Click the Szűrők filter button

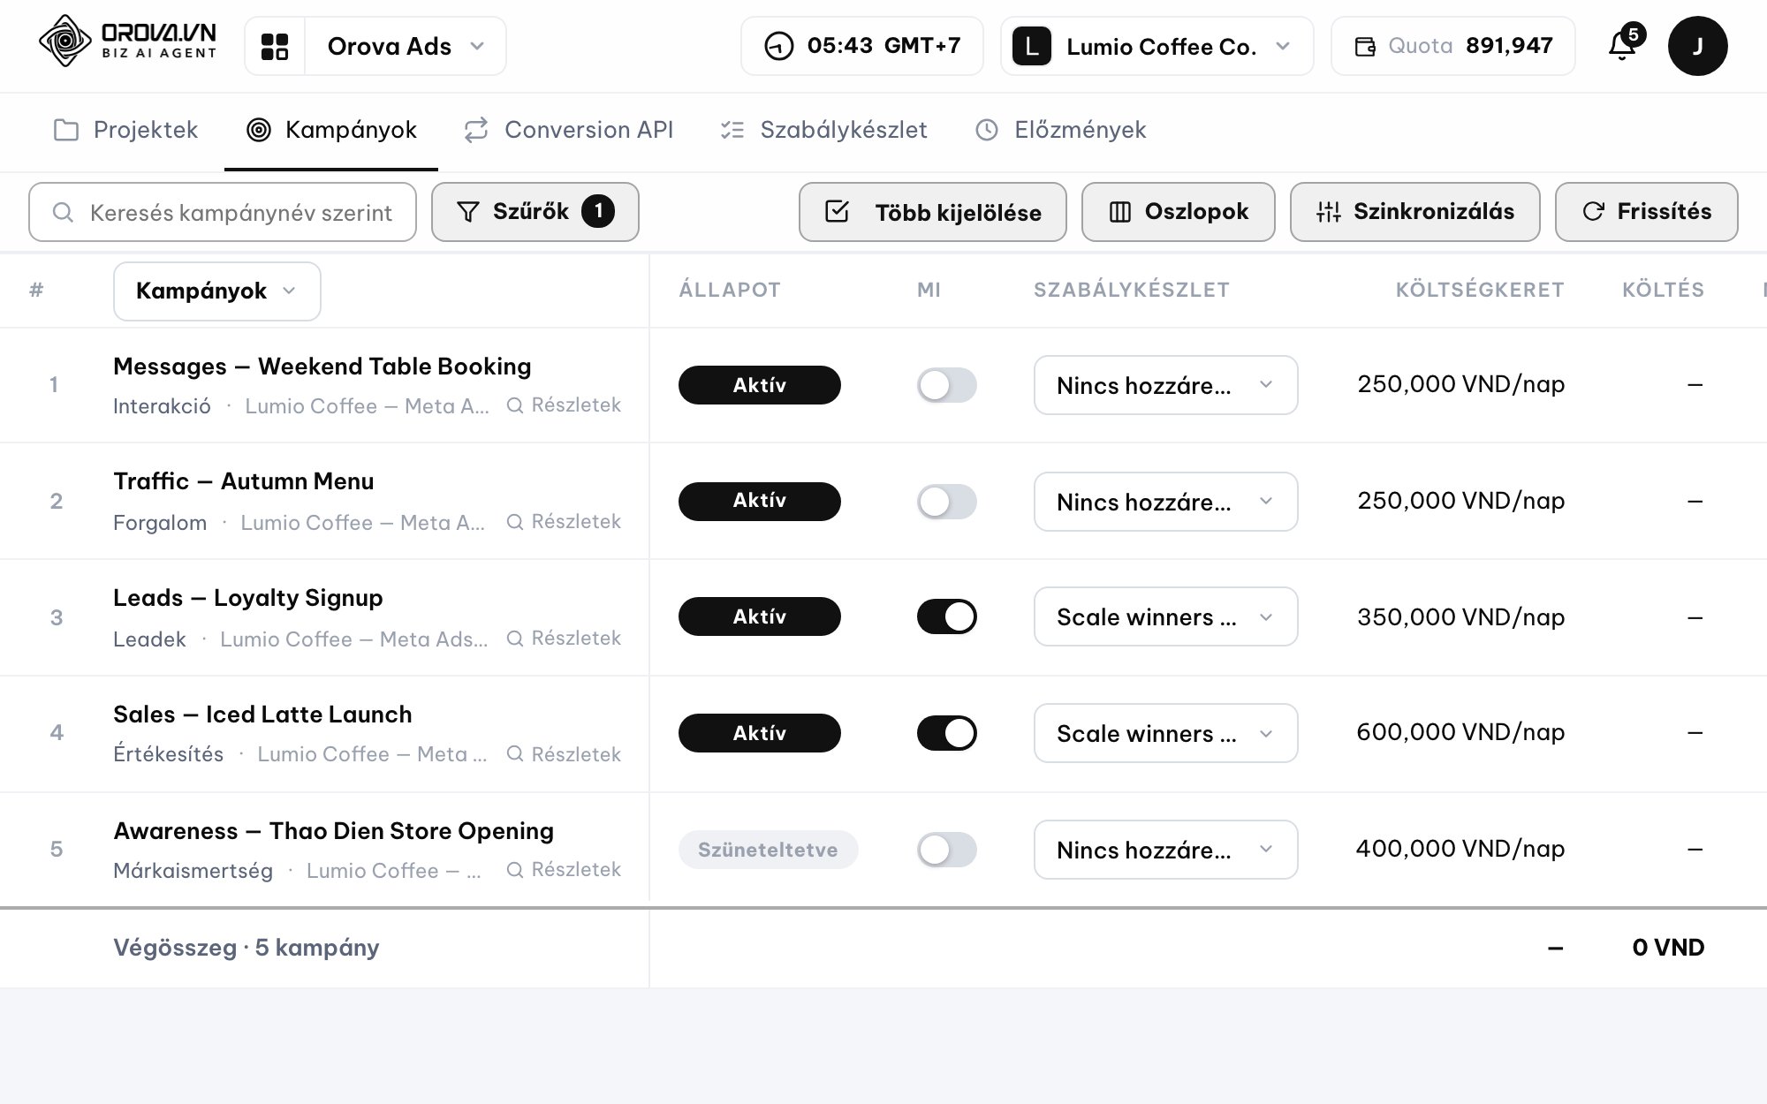click(x=535, y=212)
